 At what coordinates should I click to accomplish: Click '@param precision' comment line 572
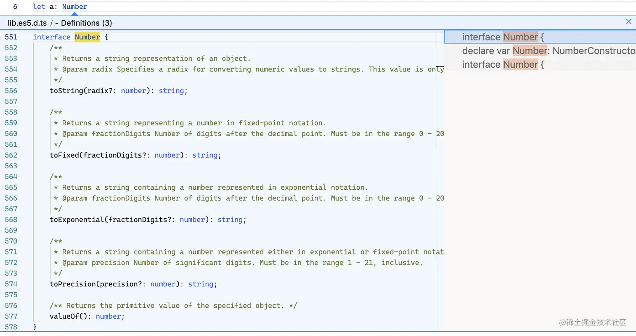(x=238, y=262)
